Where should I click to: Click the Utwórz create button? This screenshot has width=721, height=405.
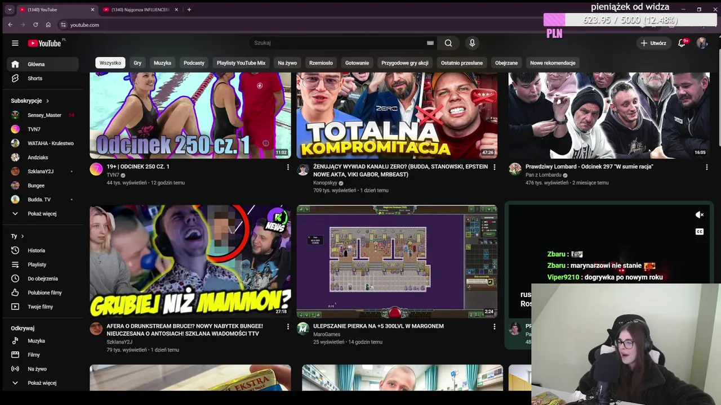[x=653, y=43]
